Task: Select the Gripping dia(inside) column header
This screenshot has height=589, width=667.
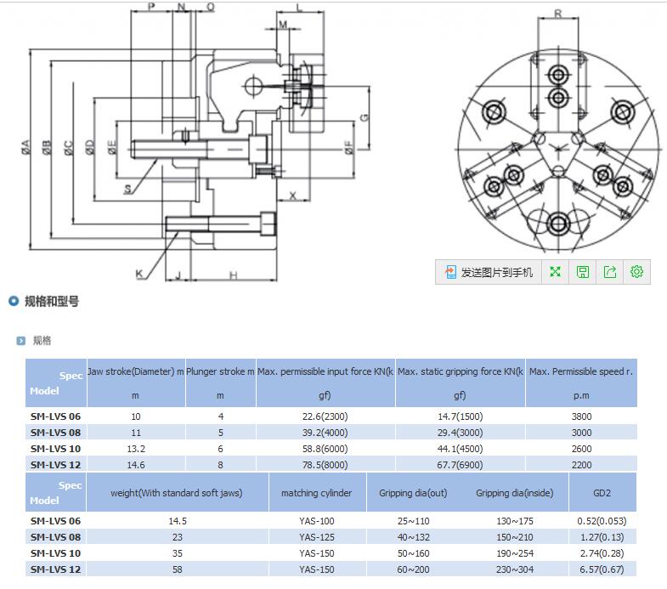Action: [515, 493]
